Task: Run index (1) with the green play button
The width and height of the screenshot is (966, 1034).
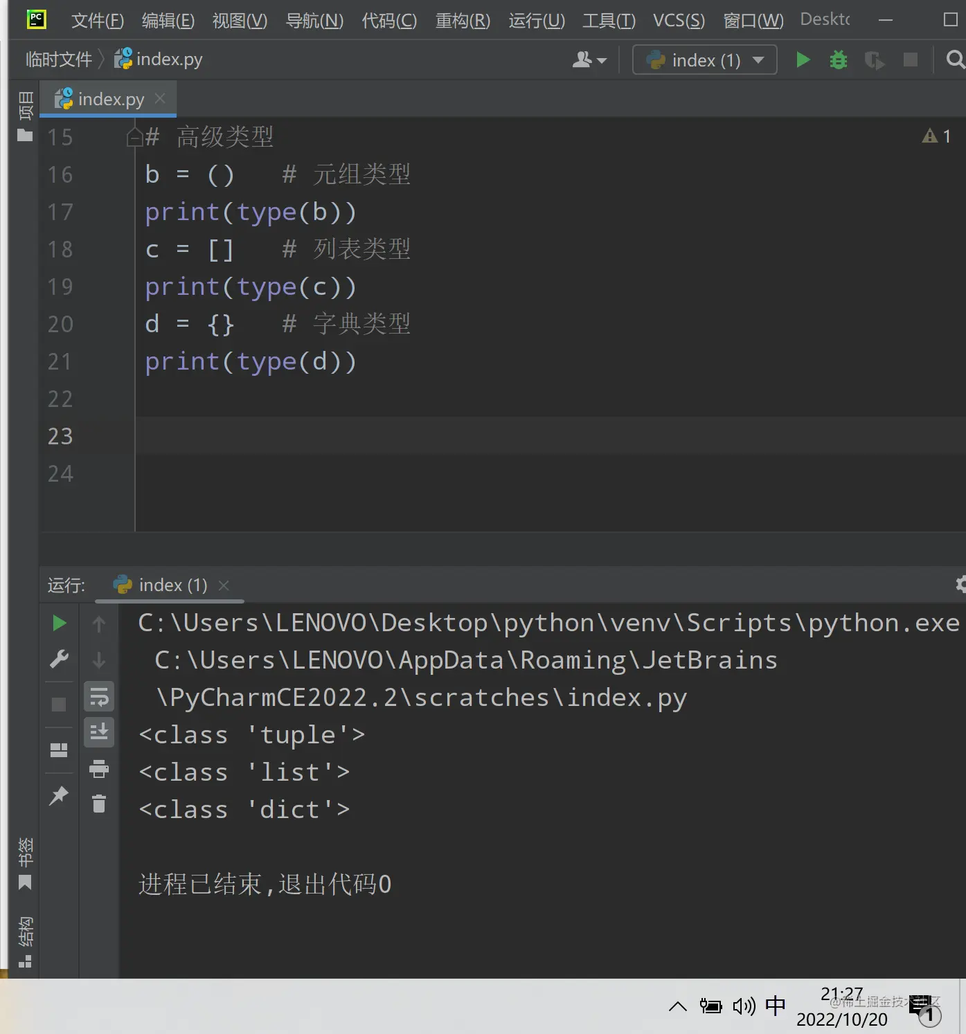Action: tap(803, 60)
